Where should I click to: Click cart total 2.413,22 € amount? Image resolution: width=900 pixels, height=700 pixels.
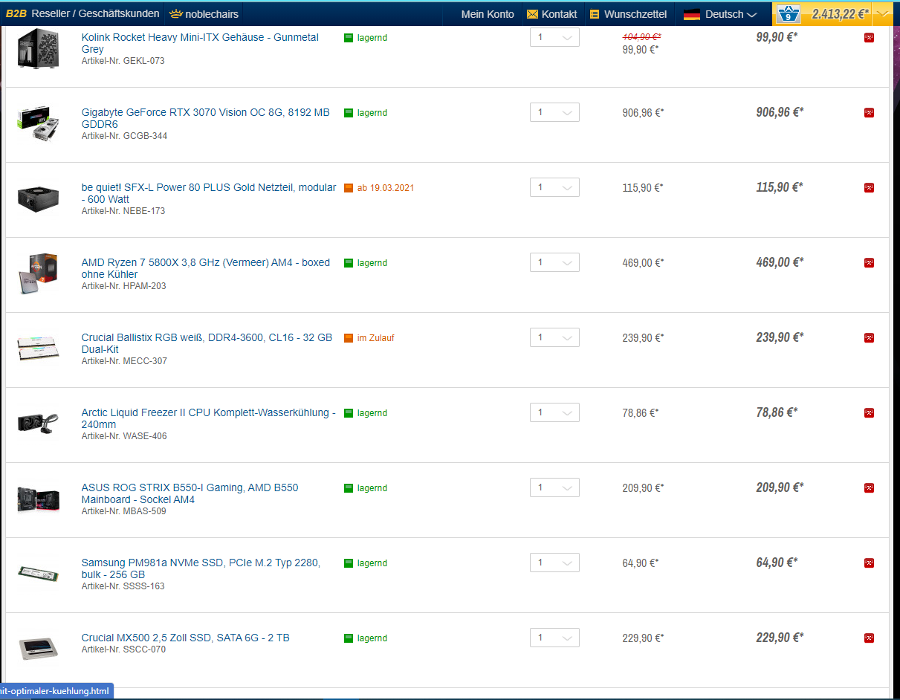click(x=840, y=14)
